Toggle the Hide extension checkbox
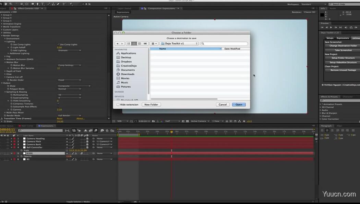The height and width of the screenshot is (204, 360). pyautogui.click(x=118, y=105)
